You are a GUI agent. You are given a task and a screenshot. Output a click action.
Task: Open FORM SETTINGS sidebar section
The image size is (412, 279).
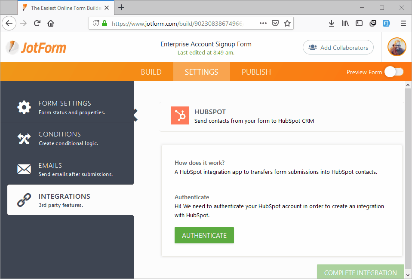[67, 107]
